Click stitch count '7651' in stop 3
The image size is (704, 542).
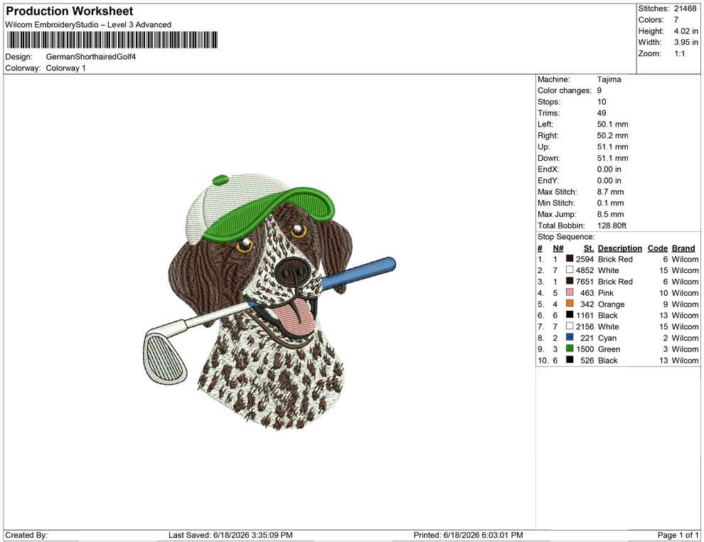[x=585, y=282]
